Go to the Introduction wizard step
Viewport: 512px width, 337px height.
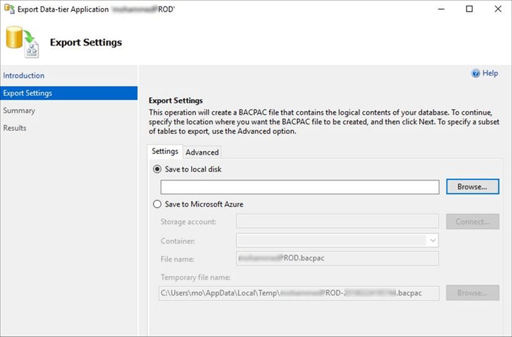(x=24, y=76)
